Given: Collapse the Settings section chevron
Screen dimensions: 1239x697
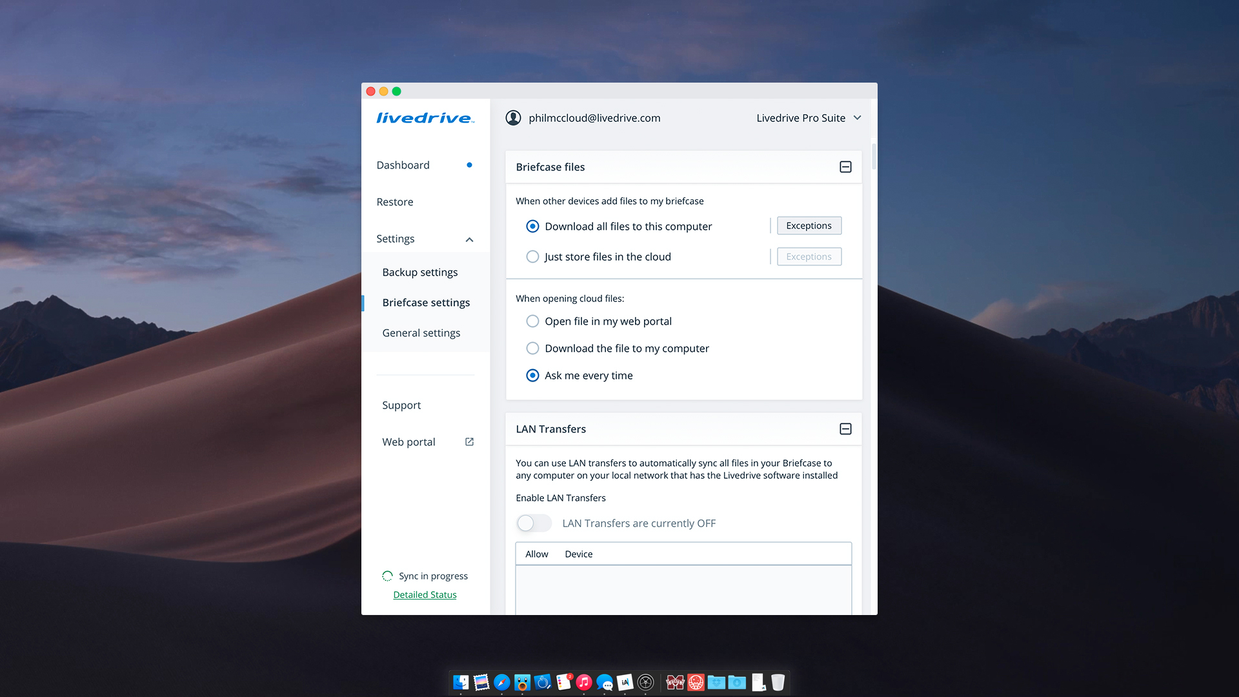Looking at the screenshot, I should (469, 239).
